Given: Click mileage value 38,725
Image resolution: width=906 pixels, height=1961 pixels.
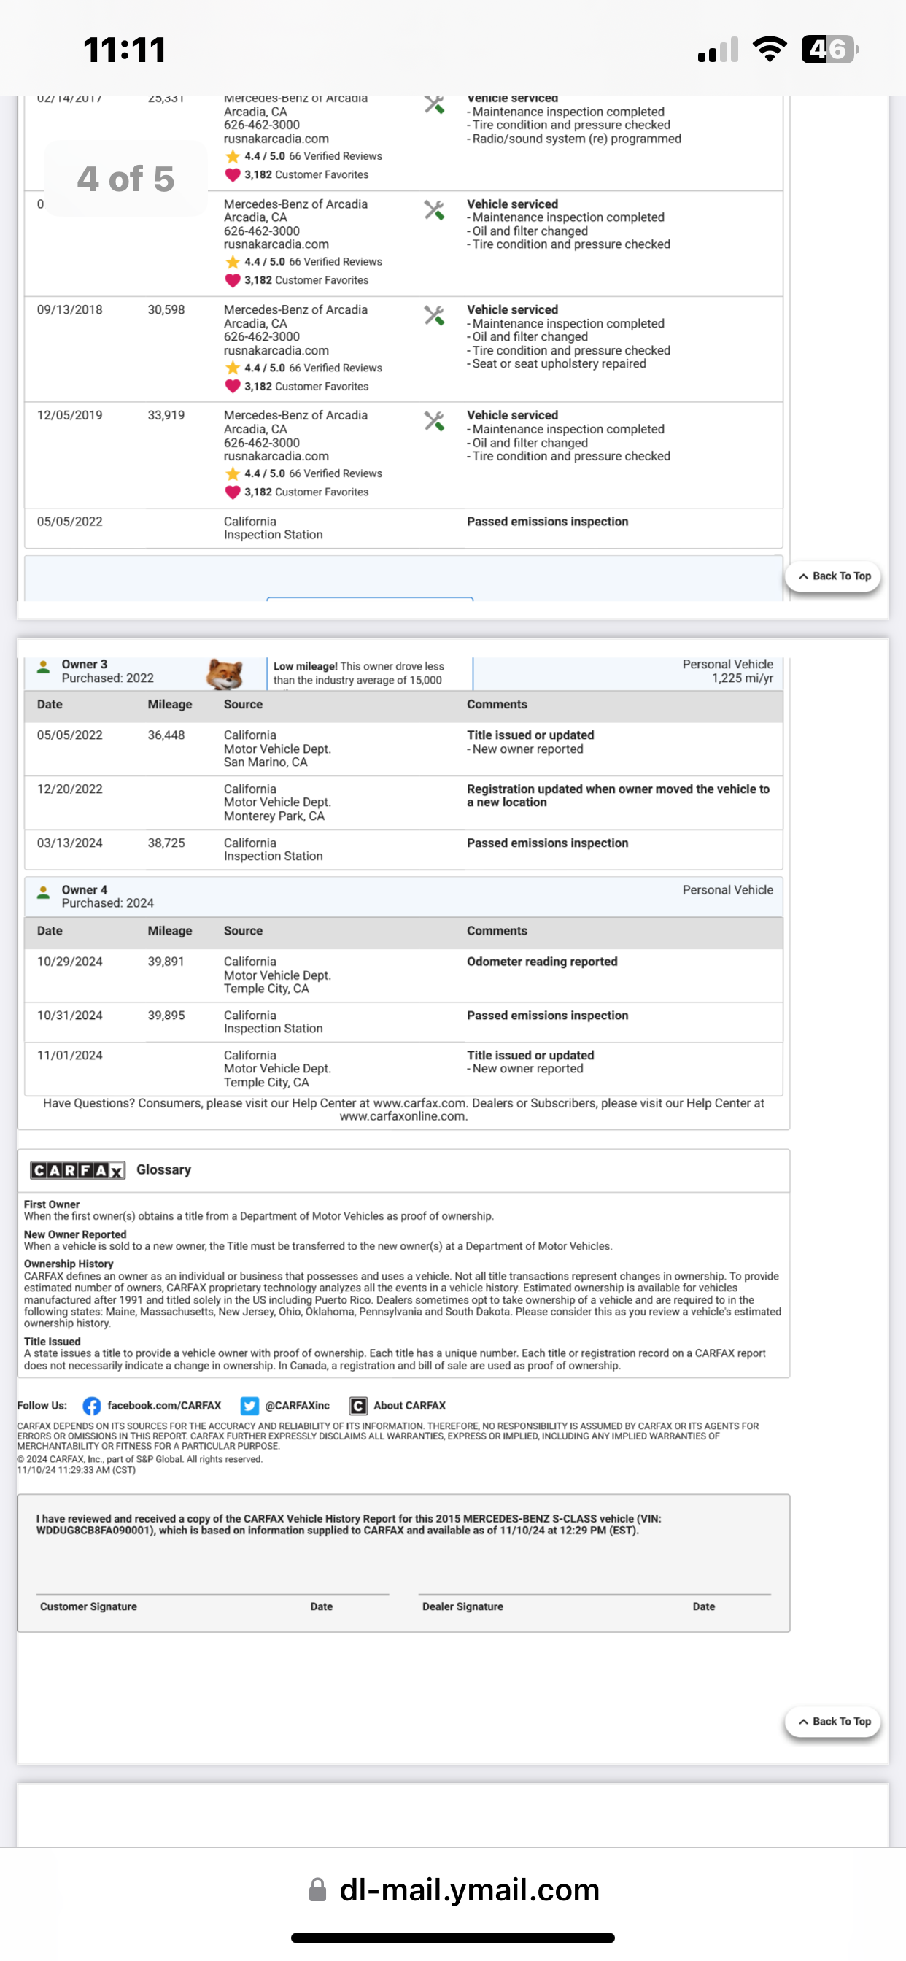Looking at the screenshot, I should point(166,843).
